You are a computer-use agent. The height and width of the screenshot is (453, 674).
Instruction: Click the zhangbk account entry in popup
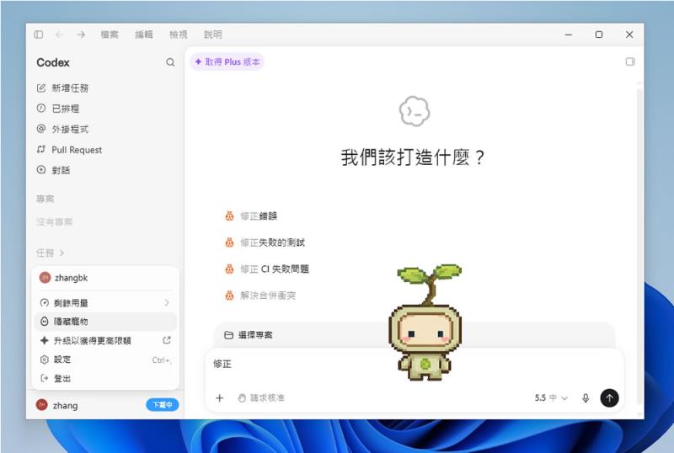click(x=105, y=278)
